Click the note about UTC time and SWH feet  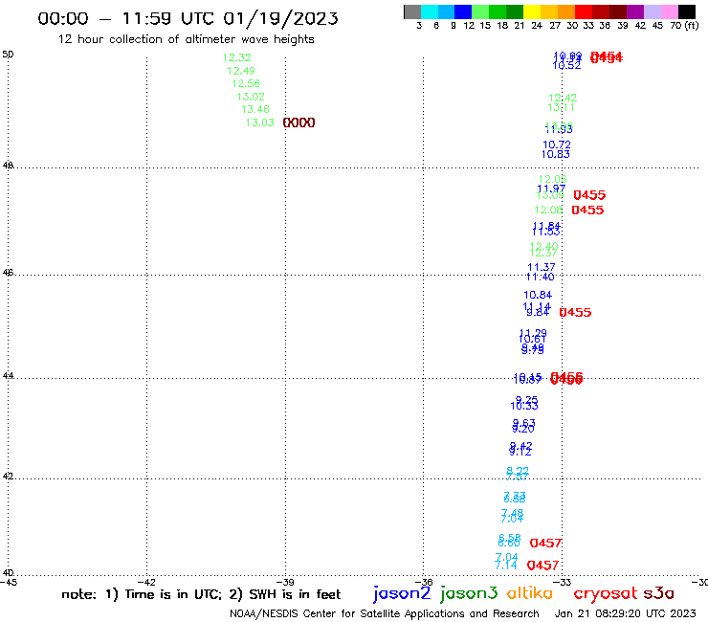(x=201, y=594)
